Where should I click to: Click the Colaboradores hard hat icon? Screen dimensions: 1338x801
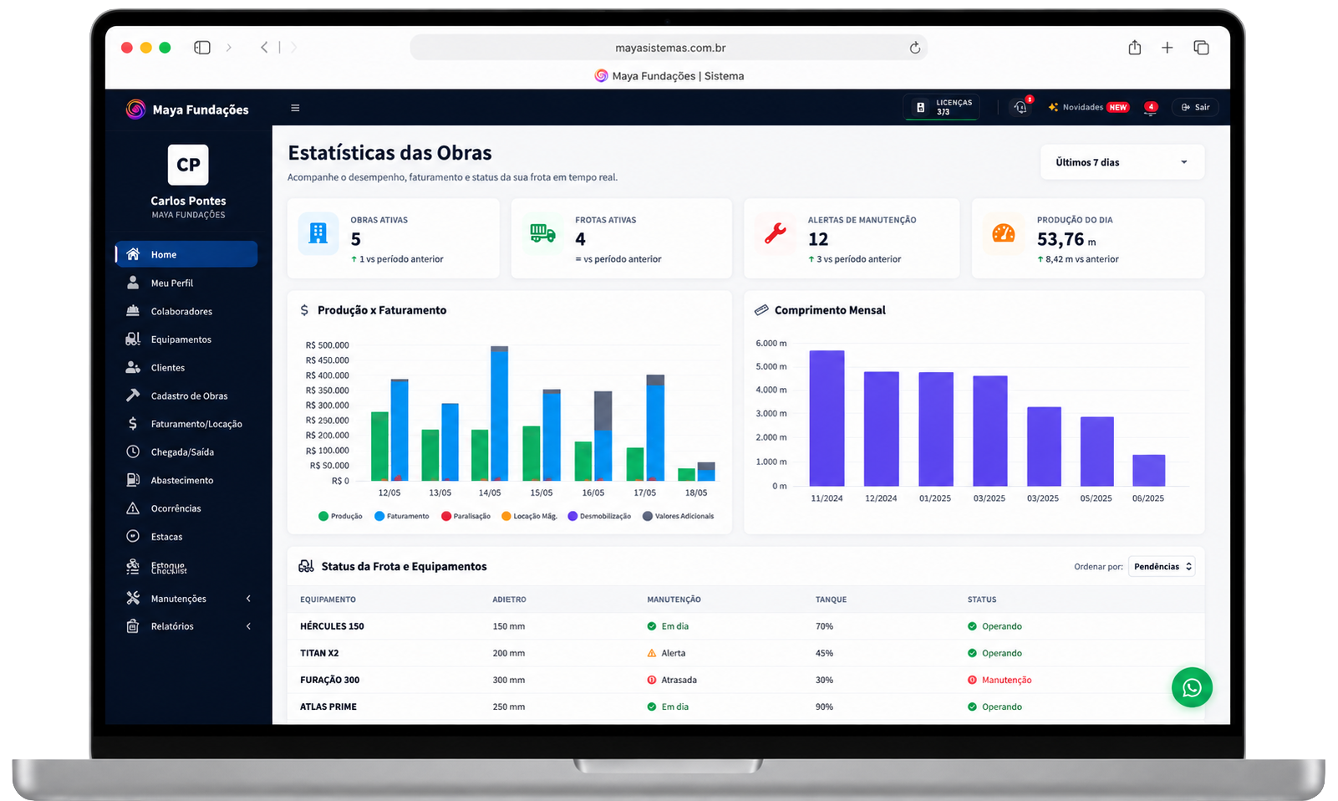tap(133, 311)
